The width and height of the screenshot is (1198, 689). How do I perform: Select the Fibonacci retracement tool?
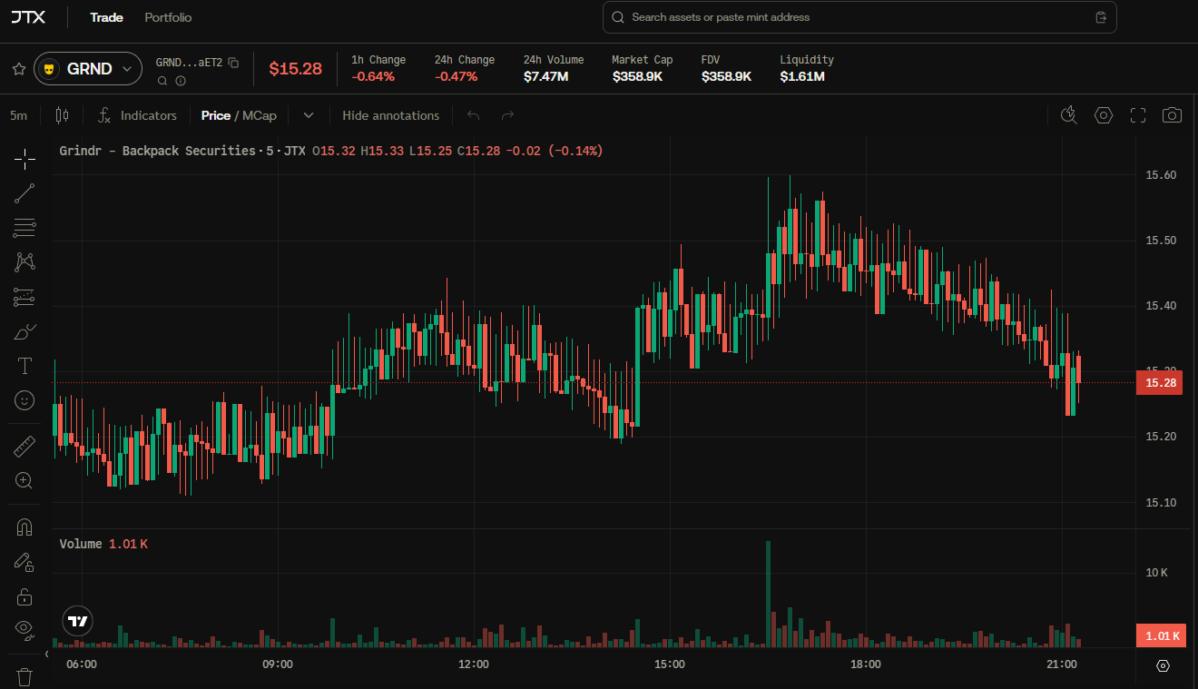[x=25, y=228]
